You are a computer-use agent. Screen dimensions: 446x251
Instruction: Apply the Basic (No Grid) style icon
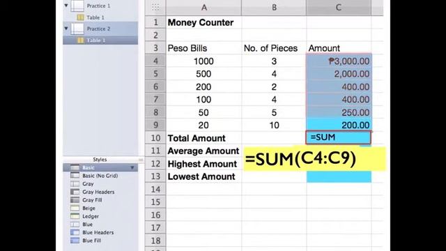click(75, 176)
